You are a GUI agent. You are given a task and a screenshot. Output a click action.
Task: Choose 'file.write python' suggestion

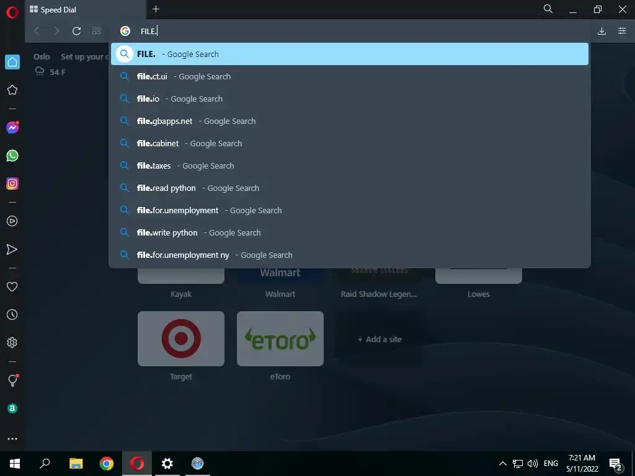(350, 233)
